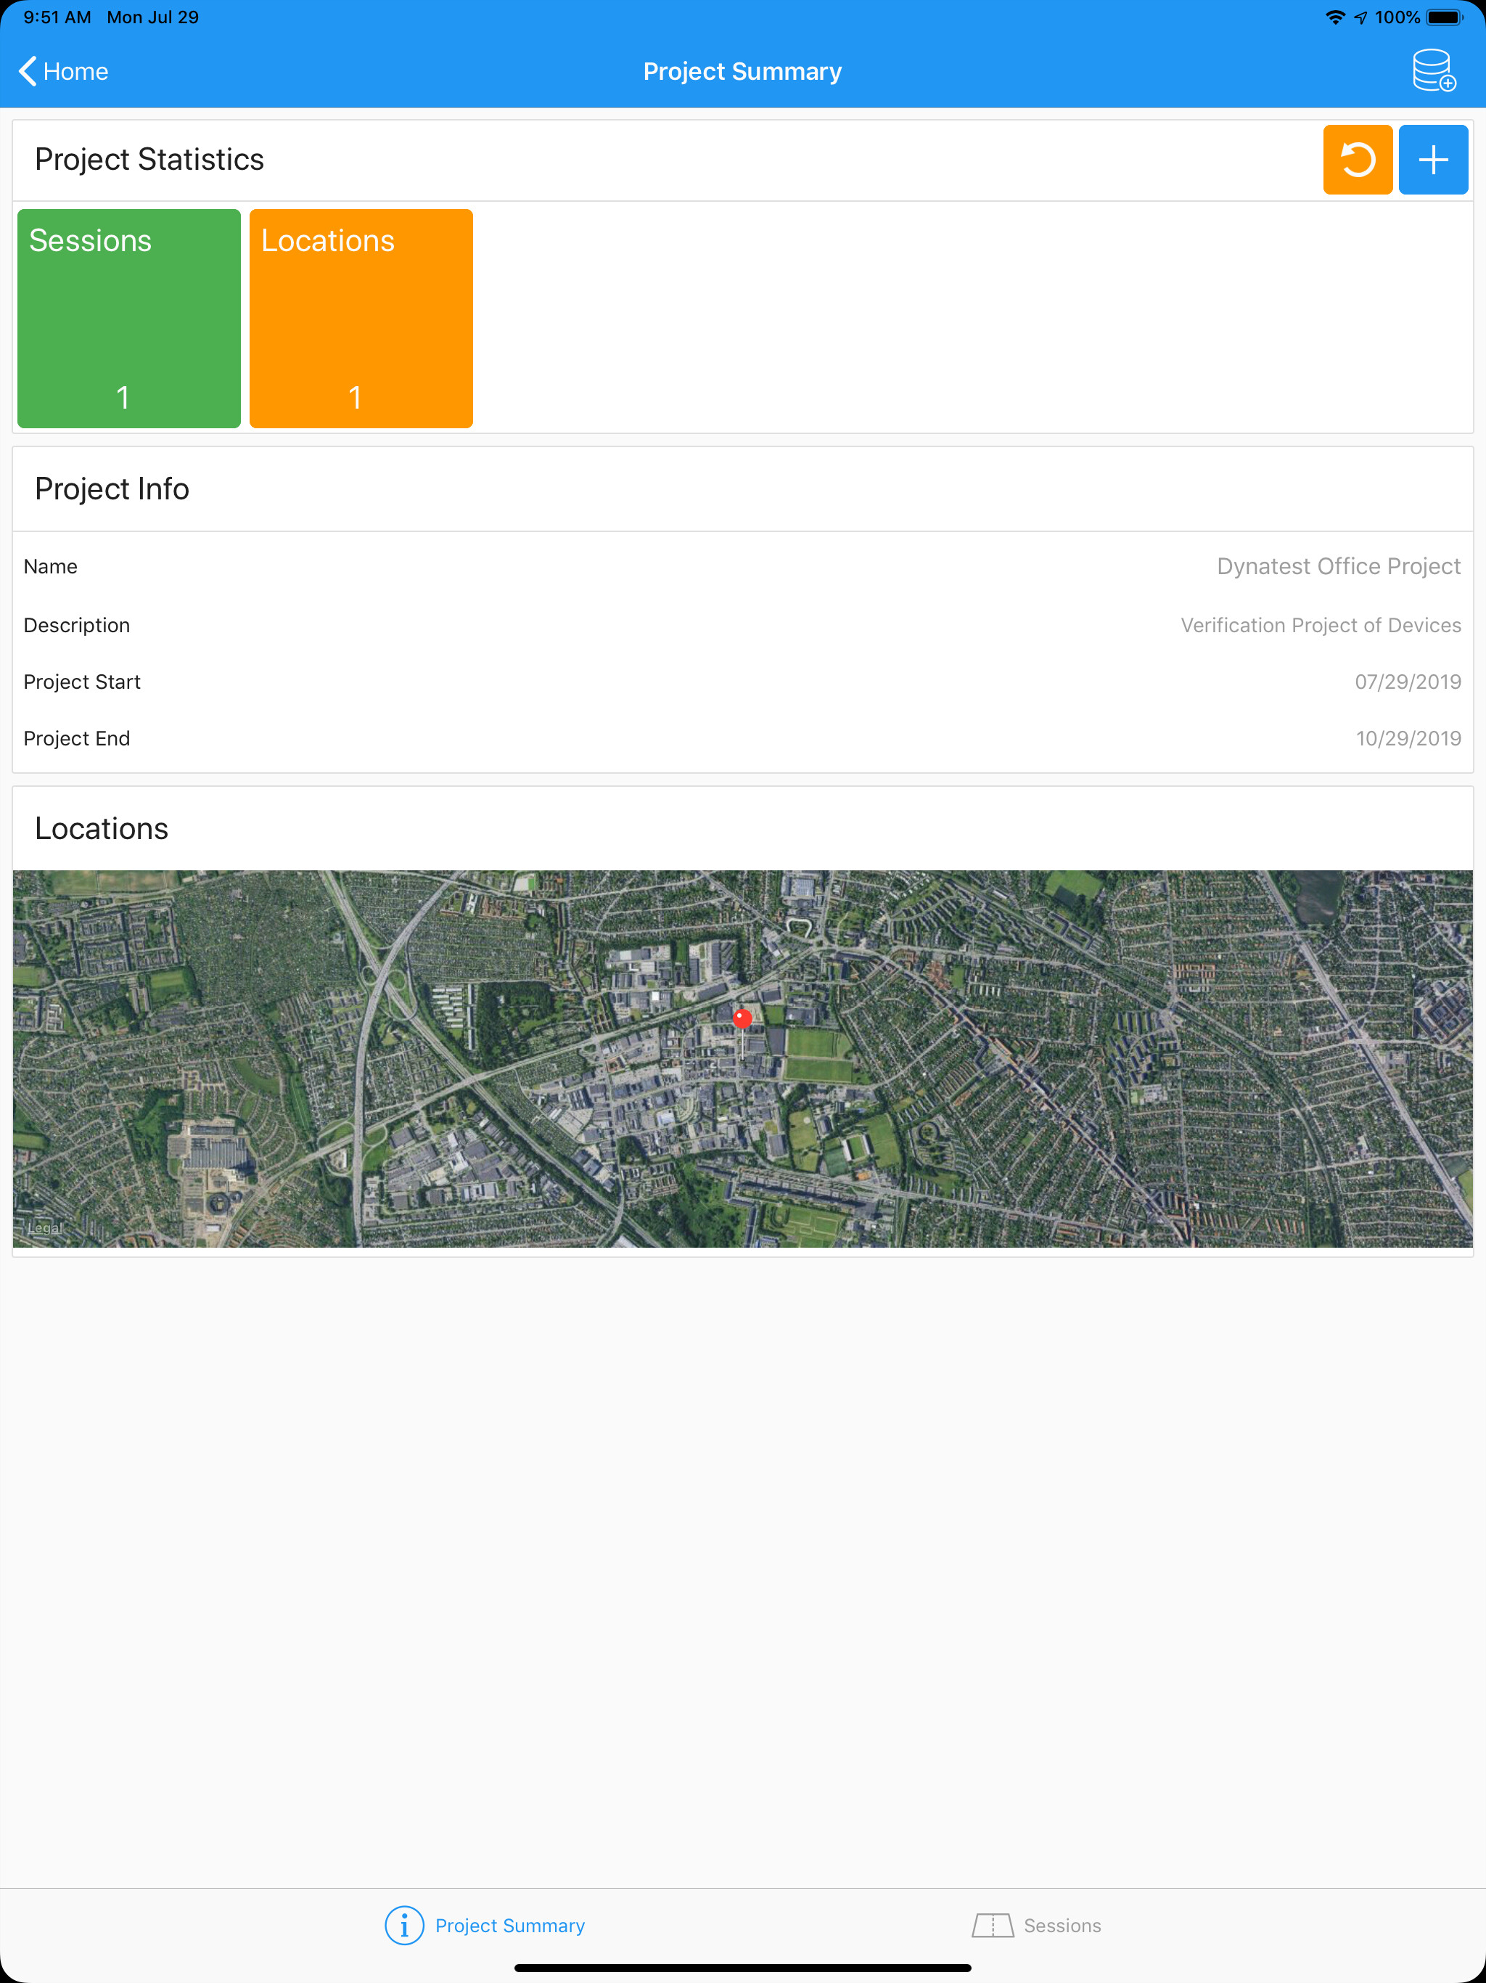This screenshot has width=1486, height=1983.
Task: Click the Project Start date 07/29/2019
Action: (1407, 682)
